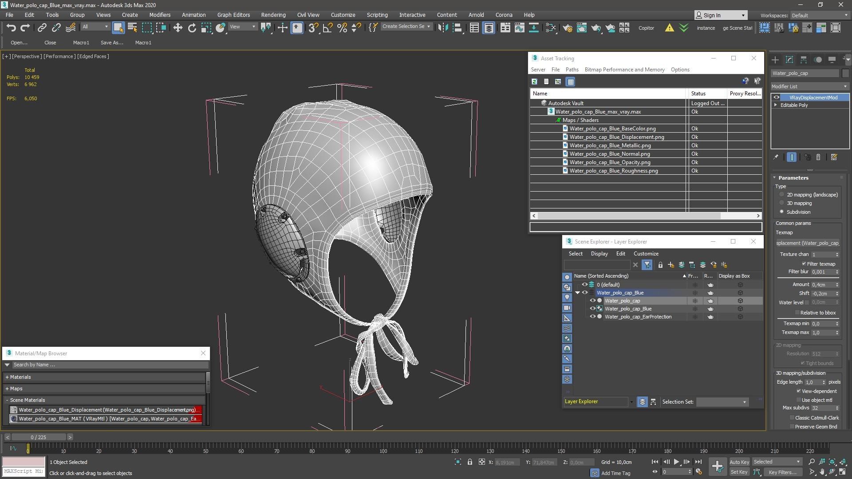Click the Auto Key button
852x479 pixels.
pos(739,462)
